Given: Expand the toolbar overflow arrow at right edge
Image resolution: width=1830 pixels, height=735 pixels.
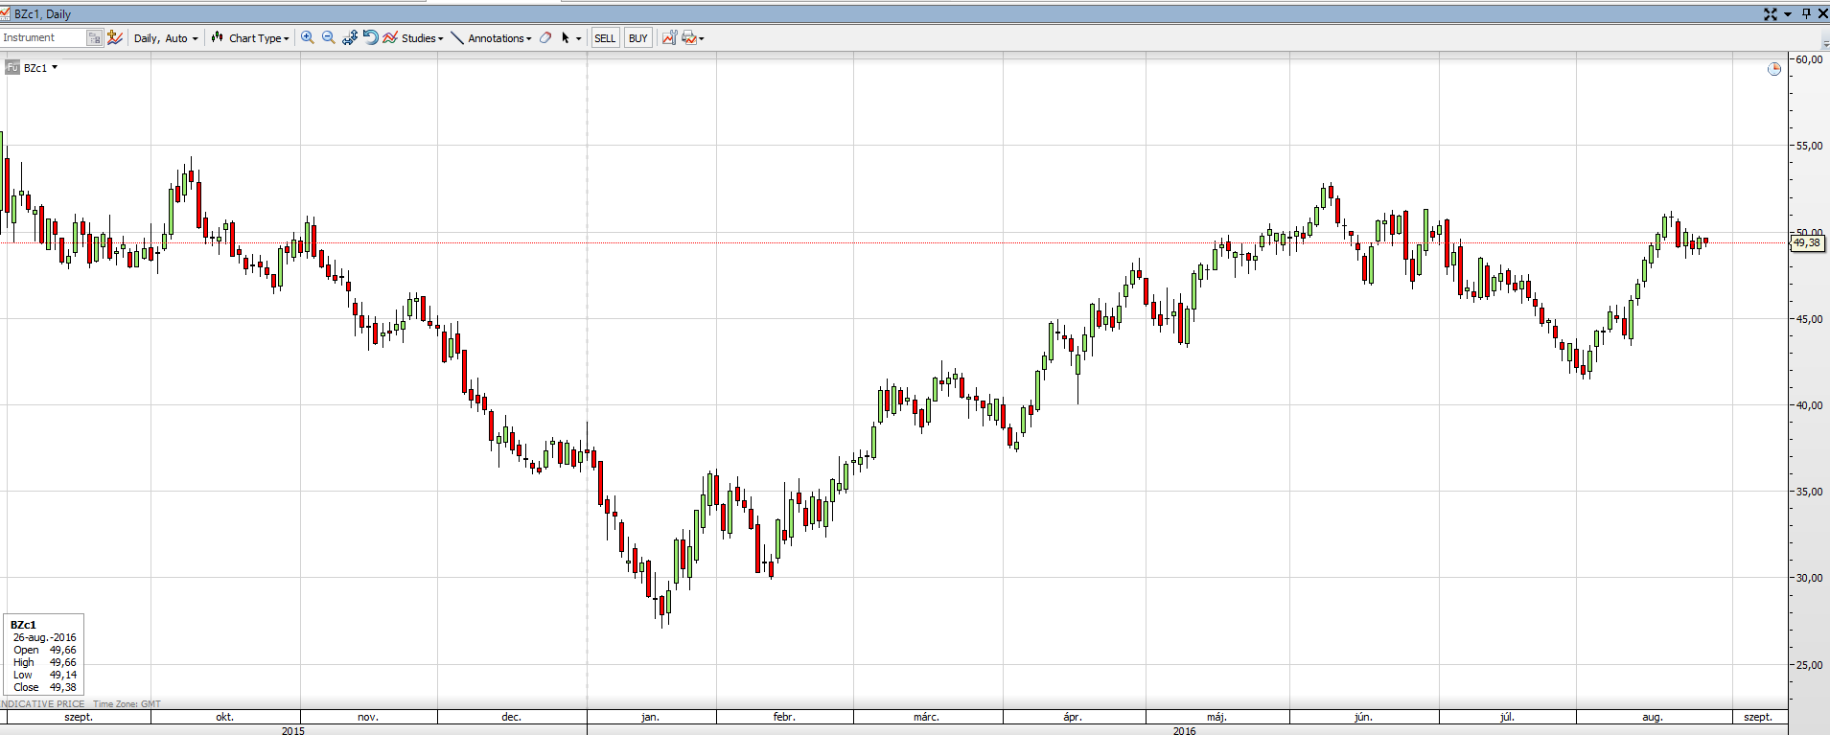Looking at the screenshot, I should point(1824,43).
